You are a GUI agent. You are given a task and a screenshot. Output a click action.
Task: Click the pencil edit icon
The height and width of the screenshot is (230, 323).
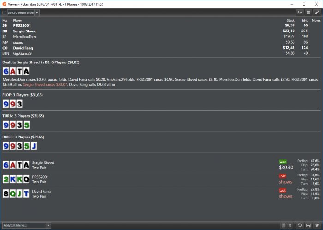tap(317, 12)
